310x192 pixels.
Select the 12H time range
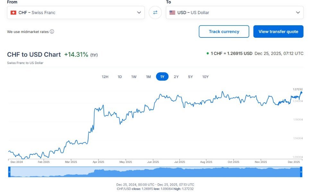[x=105, y=77]
